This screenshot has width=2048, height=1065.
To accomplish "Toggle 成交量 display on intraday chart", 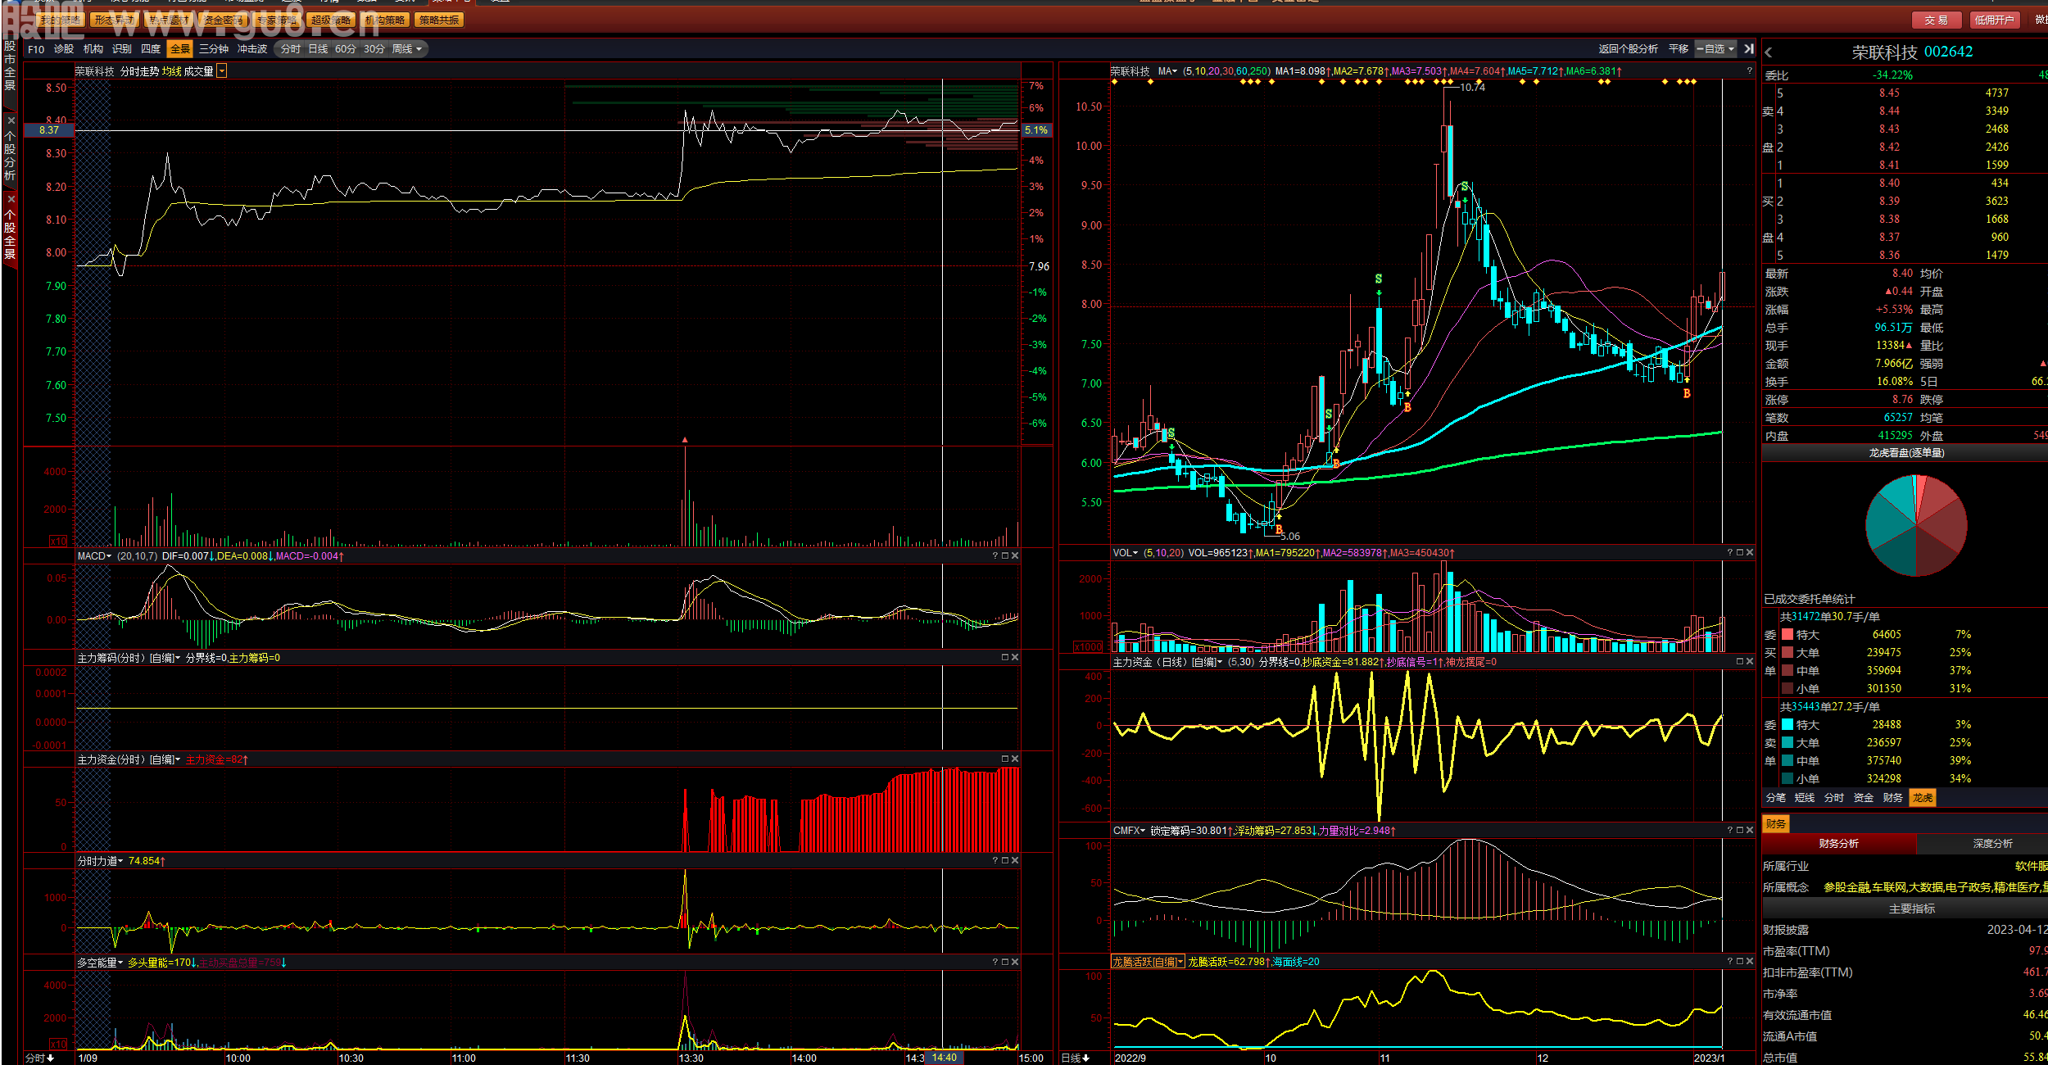I will [x=198, y=71].
